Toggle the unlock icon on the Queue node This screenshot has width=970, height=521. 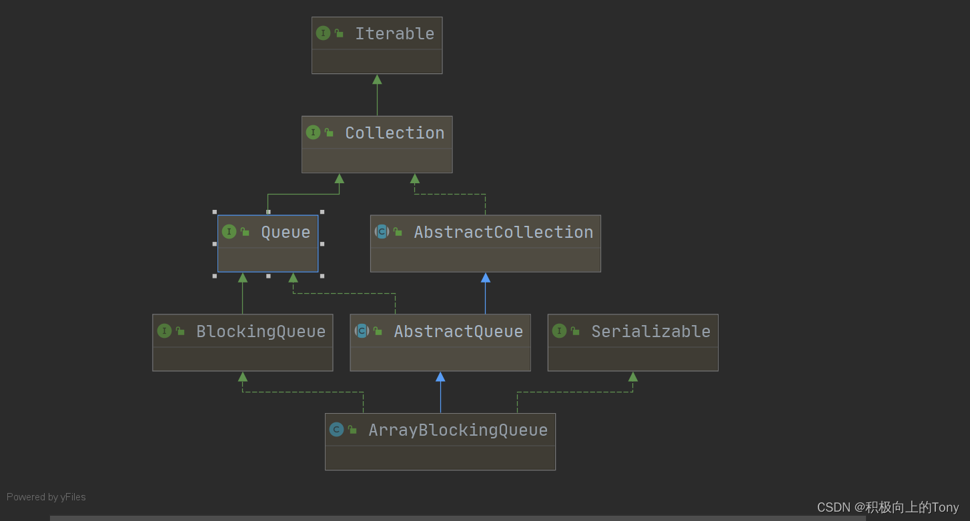[x=244, y=231]
